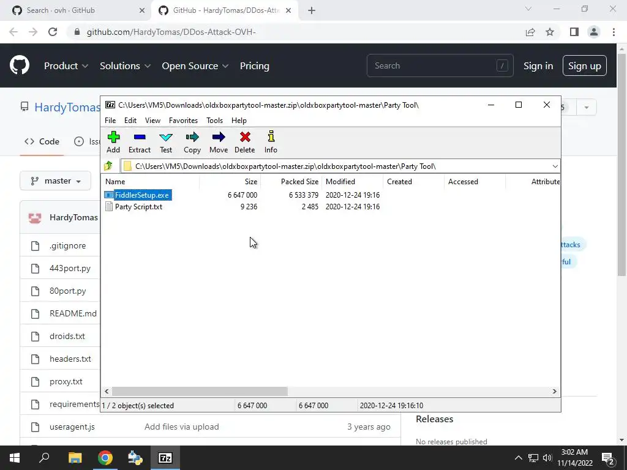Click the browser page vertical scrollbar

tap(621, 165)
